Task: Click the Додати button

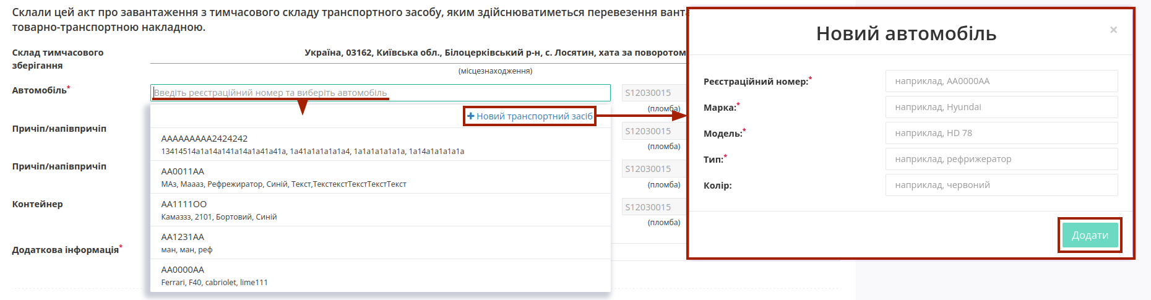Action: [1090, 235]
